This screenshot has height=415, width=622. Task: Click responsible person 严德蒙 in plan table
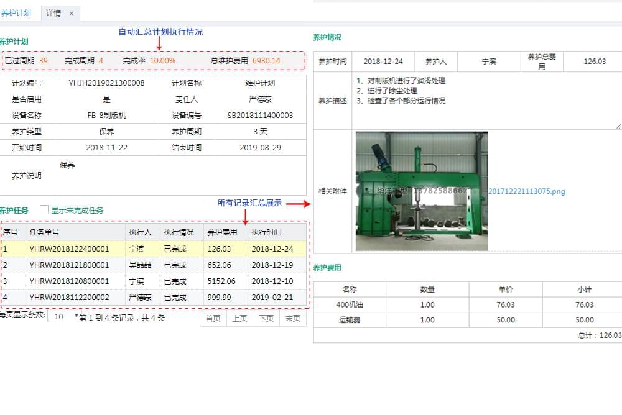(x=260, y=99)
